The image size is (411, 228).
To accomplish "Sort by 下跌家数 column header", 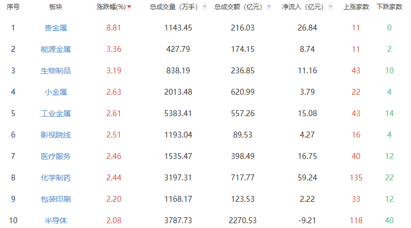I will click(x=389, y=7).
